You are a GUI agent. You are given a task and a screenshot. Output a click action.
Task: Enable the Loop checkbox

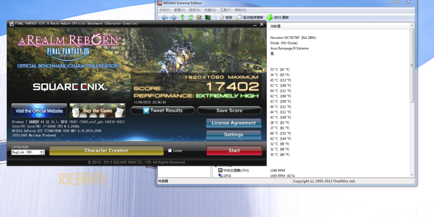170,151
